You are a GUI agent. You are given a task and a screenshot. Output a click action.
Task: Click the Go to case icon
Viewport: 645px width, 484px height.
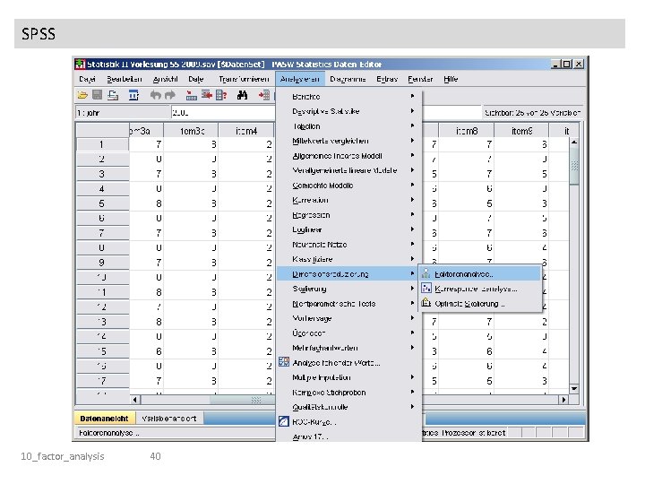(192, 96)
